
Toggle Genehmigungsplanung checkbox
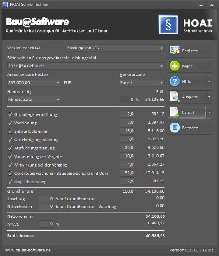[10, 140]
